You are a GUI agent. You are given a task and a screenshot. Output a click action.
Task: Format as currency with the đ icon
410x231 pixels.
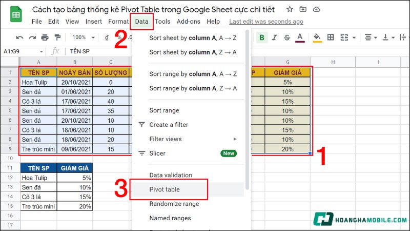coord(107,37)
